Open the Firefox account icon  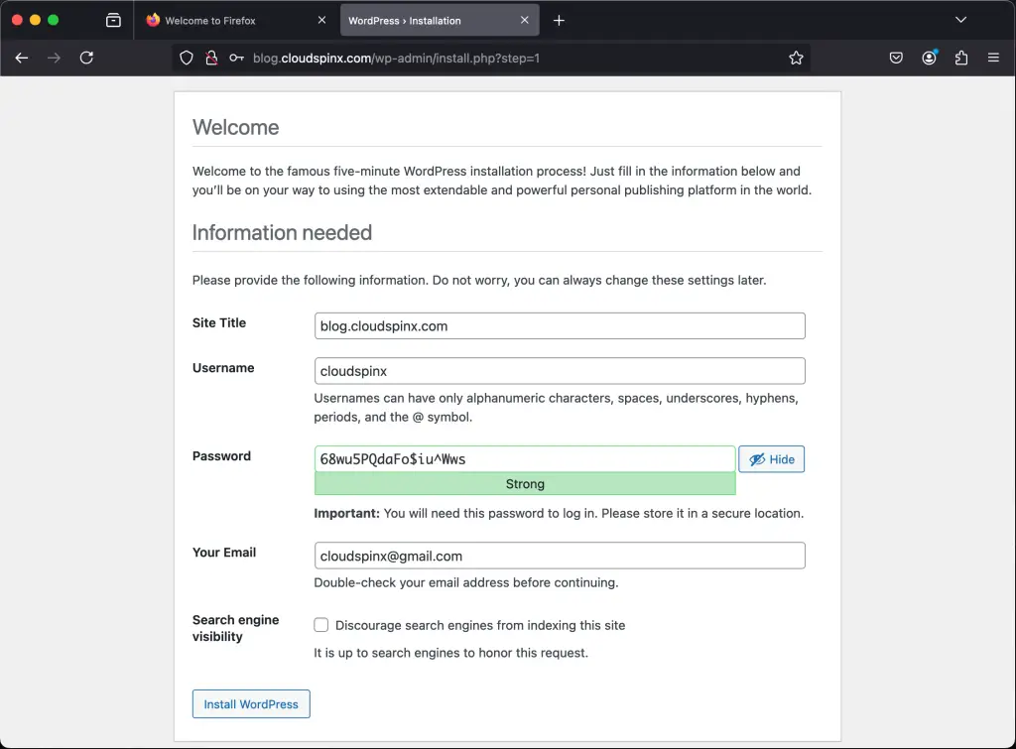click(x=929, y=58)
